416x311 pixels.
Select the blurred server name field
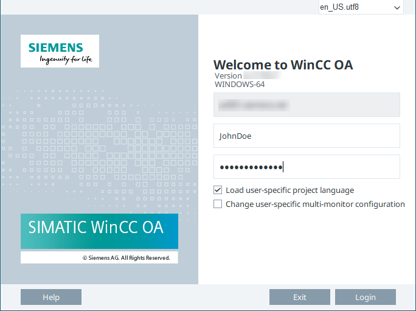click(307, 105)
